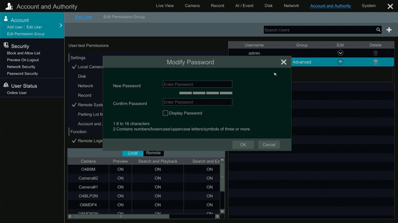Toggle the Display Password checkbox
Screen dimensions: 398x223
tap(165, 113)
